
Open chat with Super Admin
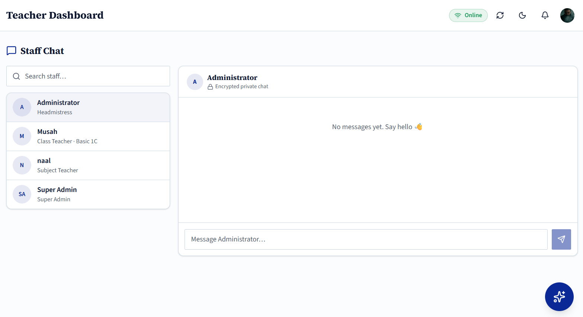[x=88, y=195]
